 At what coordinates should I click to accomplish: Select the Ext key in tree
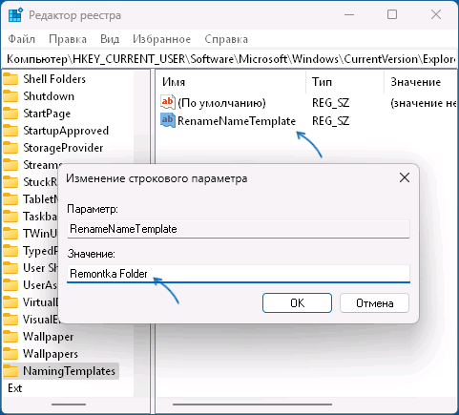point(14,388)
